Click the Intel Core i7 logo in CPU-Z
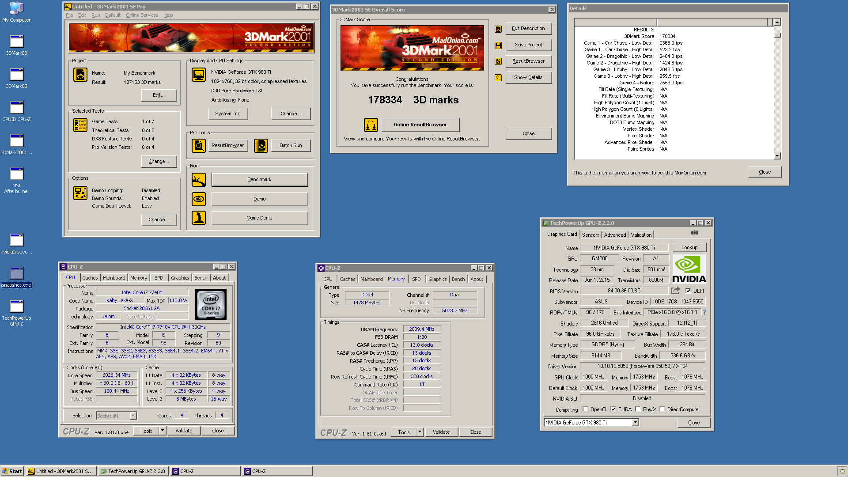 pyautogui.click(x=211, y=304)
